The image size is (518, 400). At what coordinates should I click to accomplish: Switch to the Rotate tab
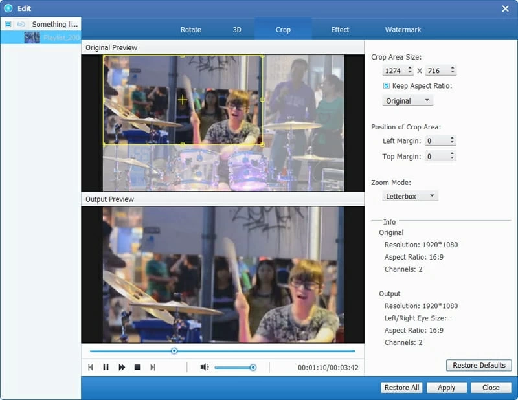[x=190, y=30]
